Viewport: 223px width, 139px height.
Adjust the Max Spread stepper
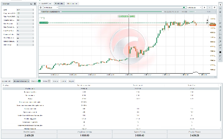pos(33,27)
